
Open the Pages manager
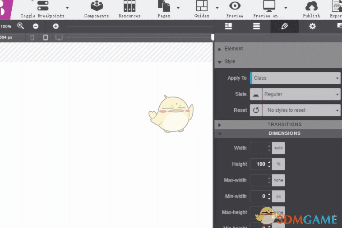[x=164, y=6]
